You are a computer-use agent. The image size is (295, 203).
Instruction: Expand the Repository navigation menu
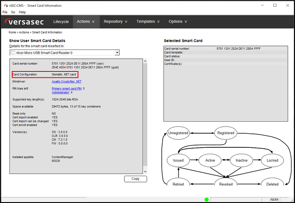tap(115, 21)
